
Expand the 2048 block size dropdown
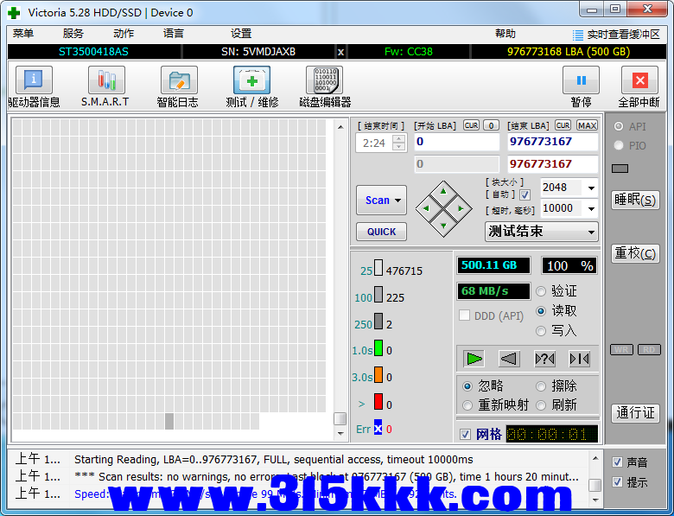[x=591, y=188]
